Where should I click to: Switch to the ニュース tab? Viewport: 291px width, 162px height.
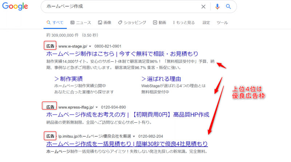[x=81, y=23]
